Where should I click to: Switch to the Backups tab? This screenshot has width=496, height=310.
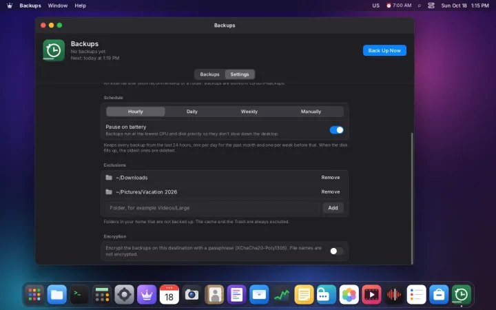coord(209,74)
